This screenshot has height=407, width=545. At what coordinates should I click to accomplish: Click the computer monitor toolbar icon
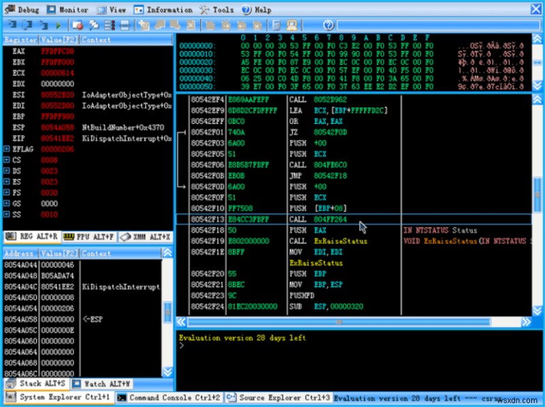(x=292, y=25)
